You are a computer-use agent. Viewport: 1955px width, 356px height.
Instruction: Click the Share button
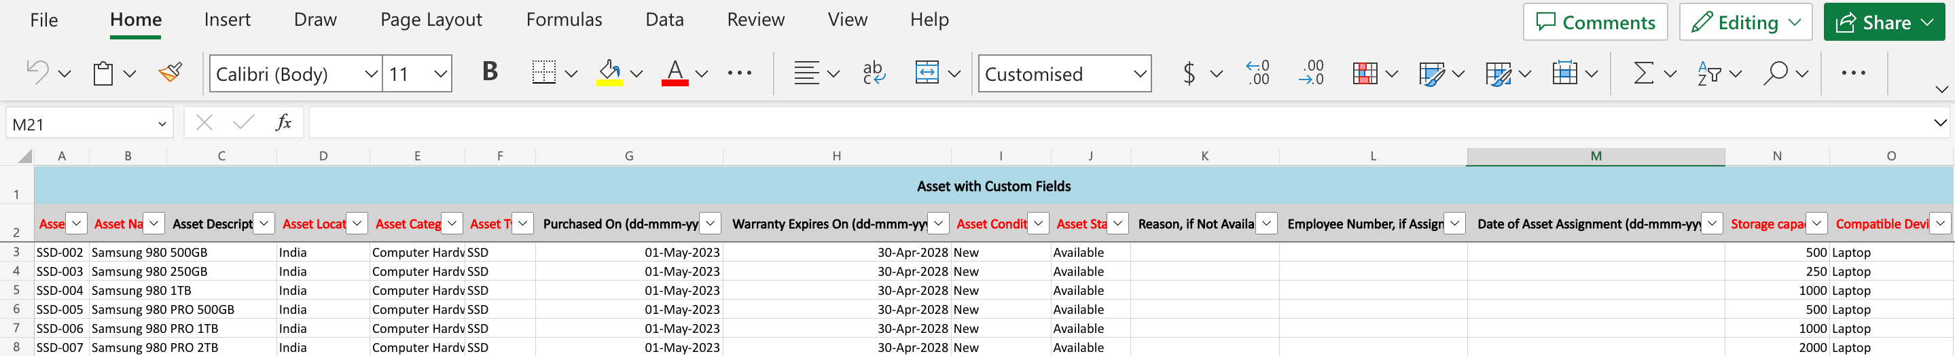[x=1873, y=23]
